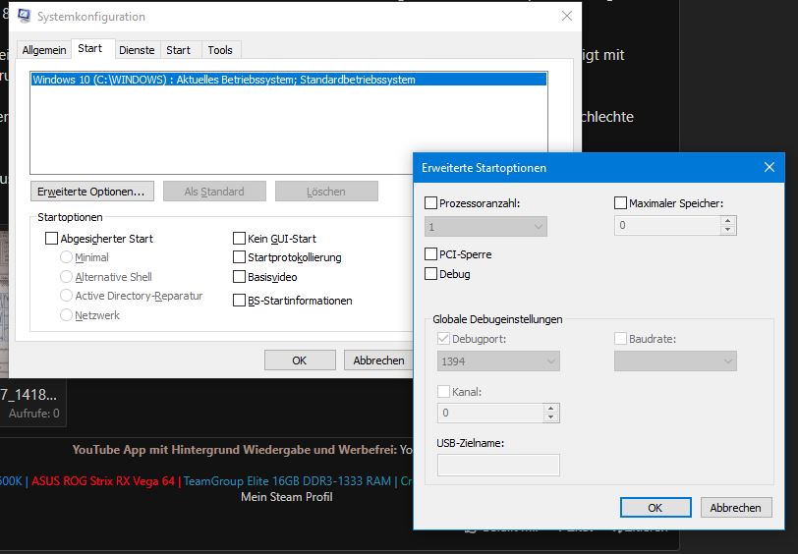Select the active Start tab

[x=90, y=48]
